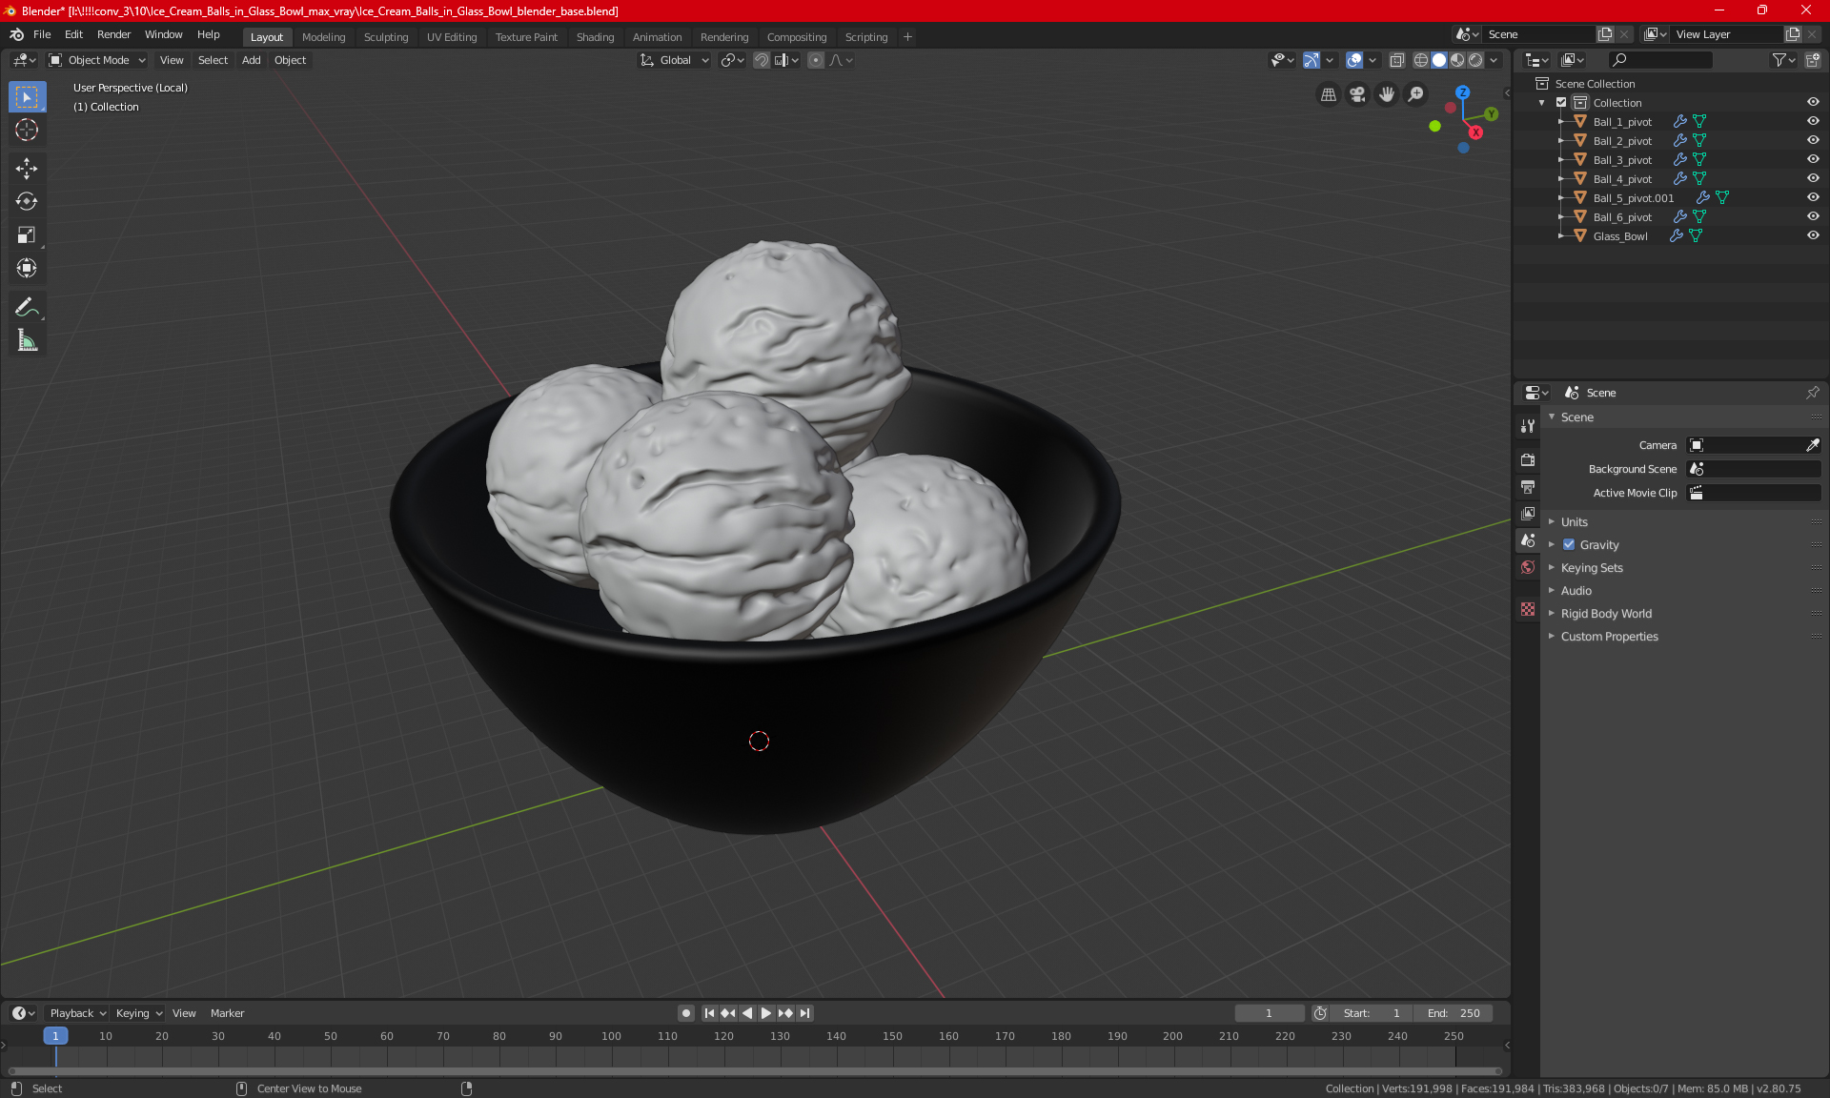Image resolution: width=1830 pixels, height=1098 pixels.
Task: Click the auto keying record button
Action: (x=685, y=1013)
